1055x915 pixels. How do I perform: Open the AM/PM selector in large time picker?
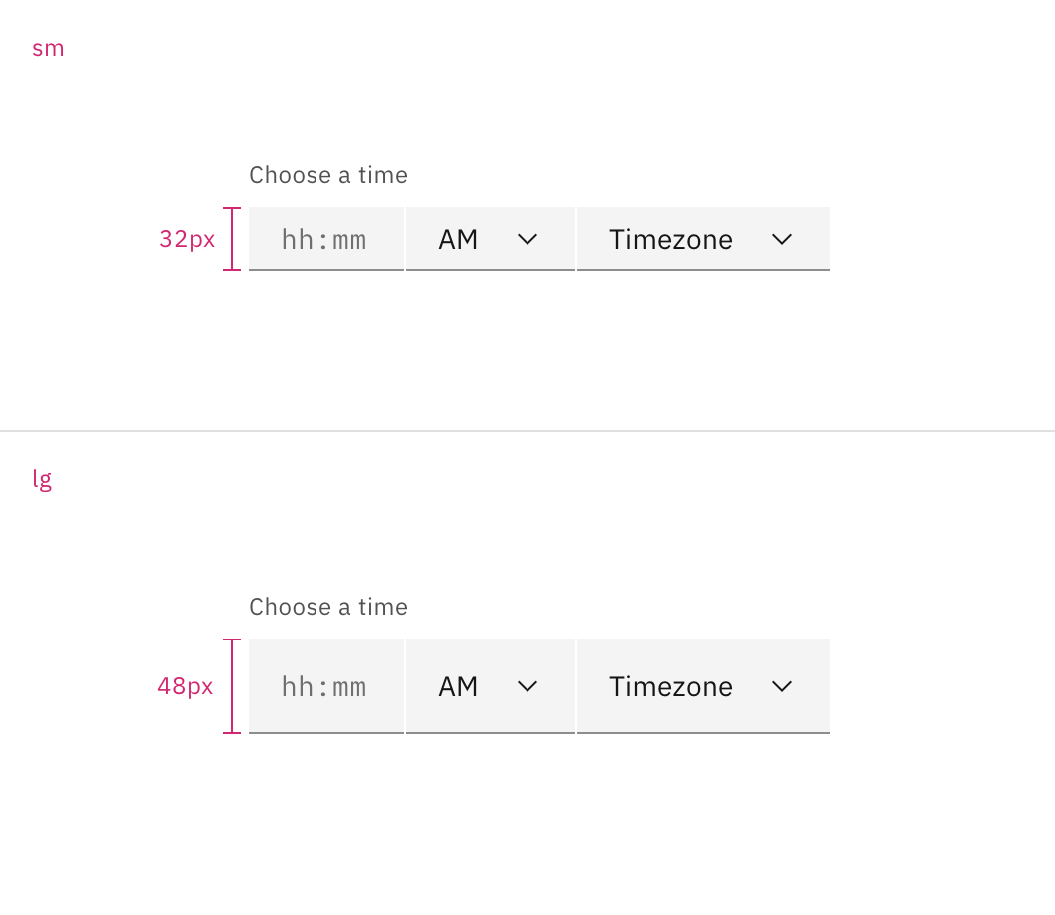(490, 686)
